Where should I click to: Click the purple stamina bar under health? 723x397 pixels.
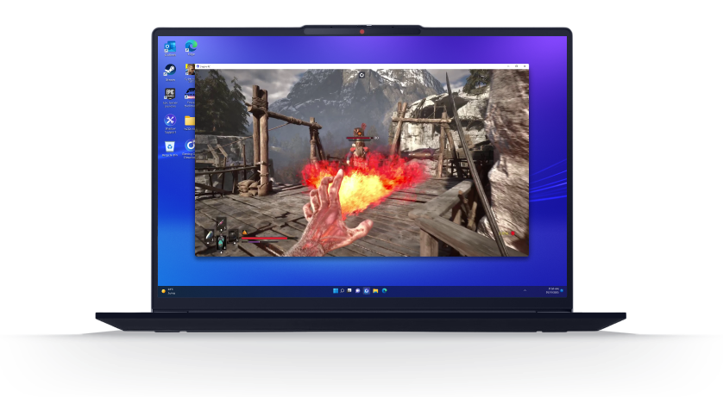point(261,241)
